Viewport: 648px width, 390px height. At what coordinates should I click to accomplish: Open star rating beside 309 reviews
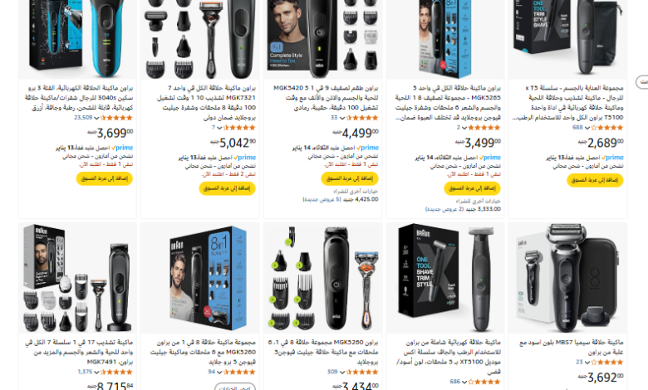point(362,372)
